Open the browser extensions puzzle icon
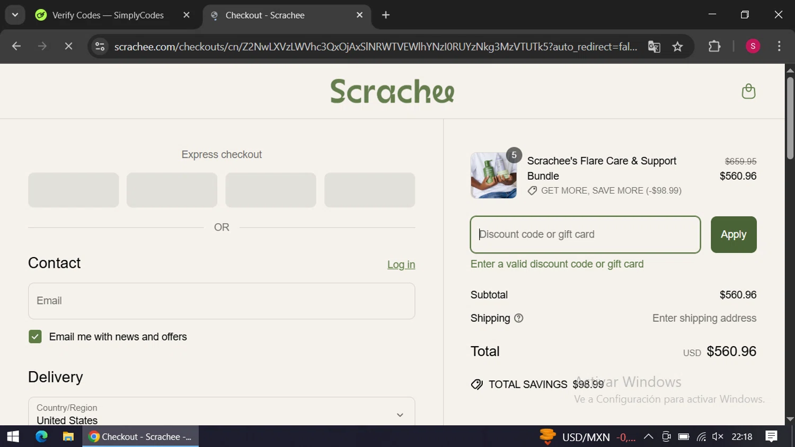This screenshot has width=795, height=447. click(714, 47)
